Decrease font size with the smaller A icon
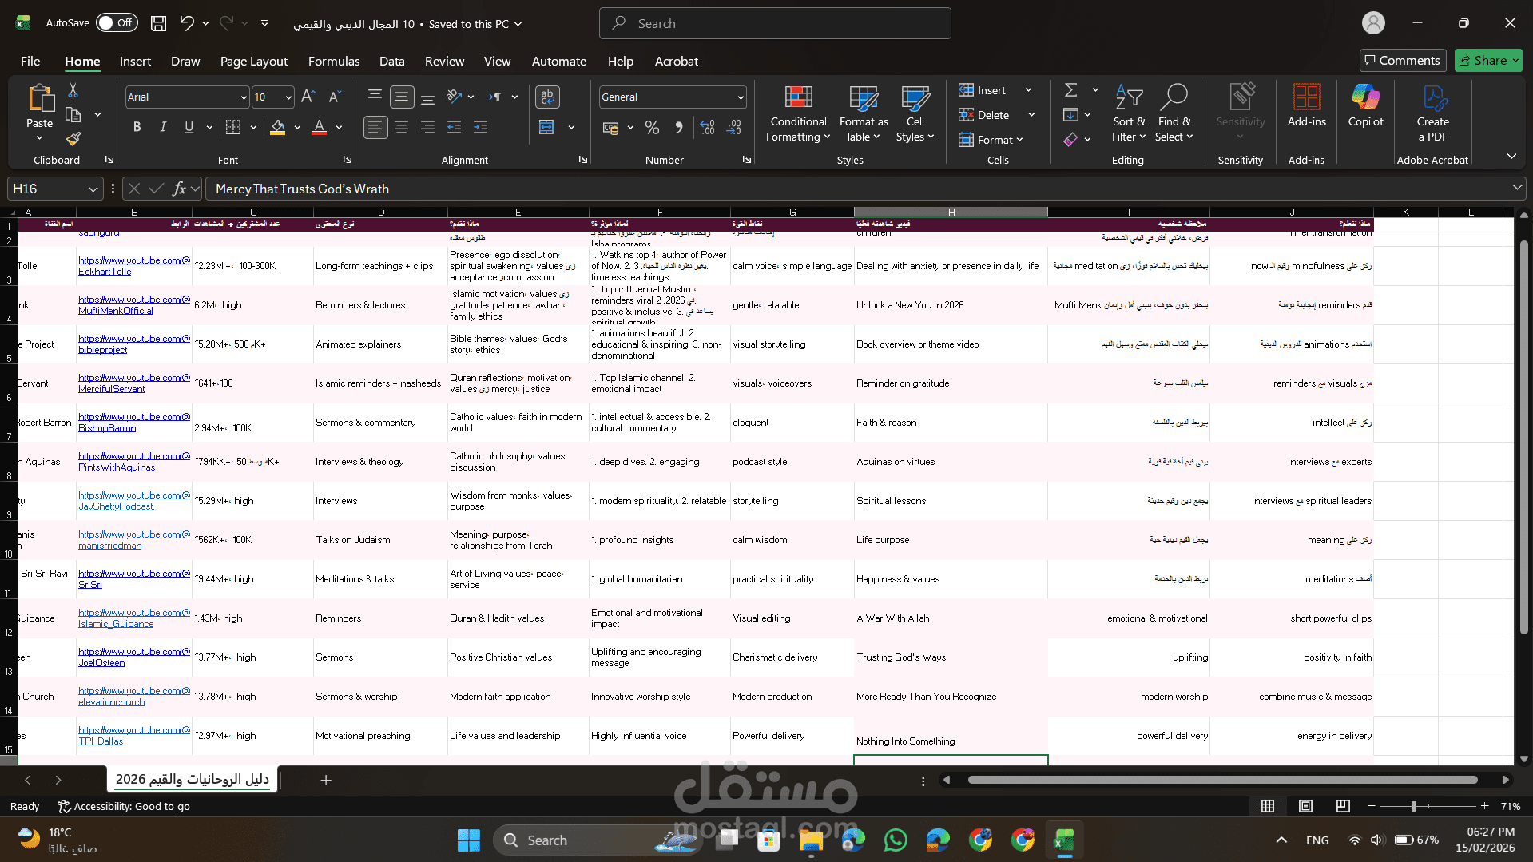 pyautogui.click(x=335, y=97)
